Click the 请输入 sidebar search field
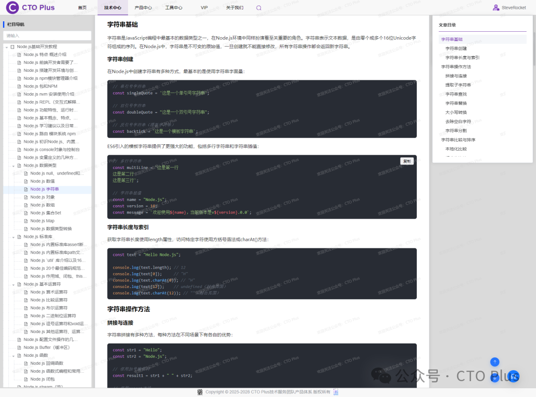 pos(47,36)
